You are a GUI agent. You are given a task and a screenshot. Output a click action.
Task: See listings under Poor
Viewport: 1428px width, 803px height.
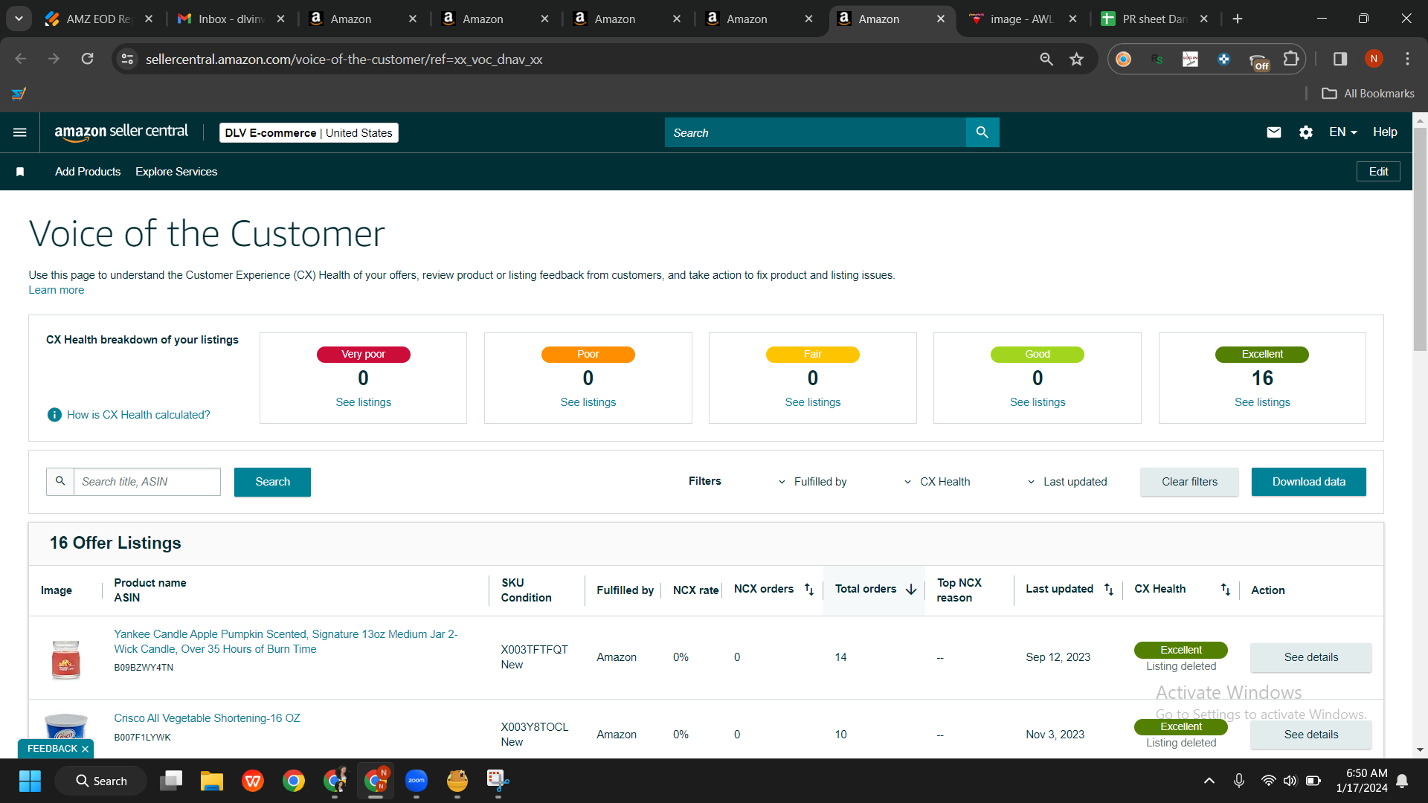588,402
